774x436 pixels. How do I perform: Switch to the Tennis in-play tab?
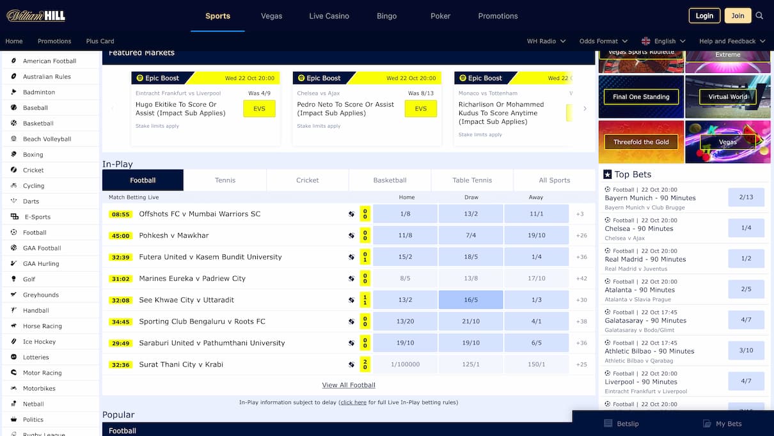(225, 180)
